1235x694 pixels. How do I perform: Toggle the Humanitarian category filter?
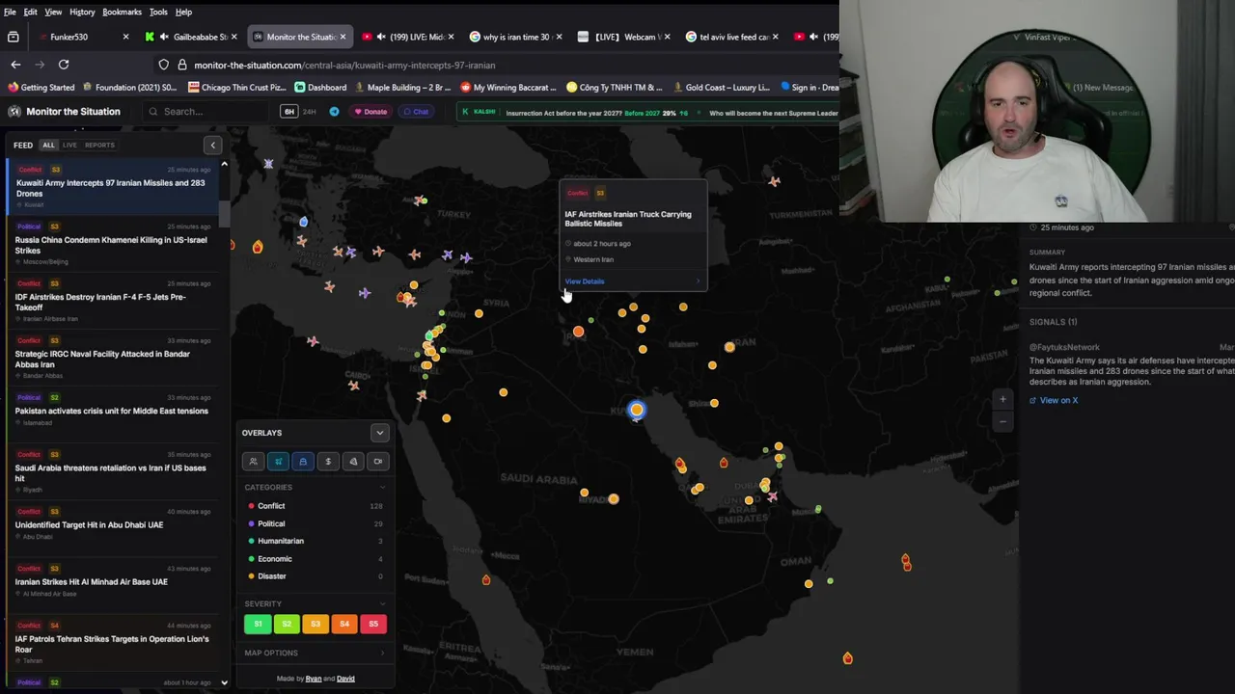(x=316, y=541)
